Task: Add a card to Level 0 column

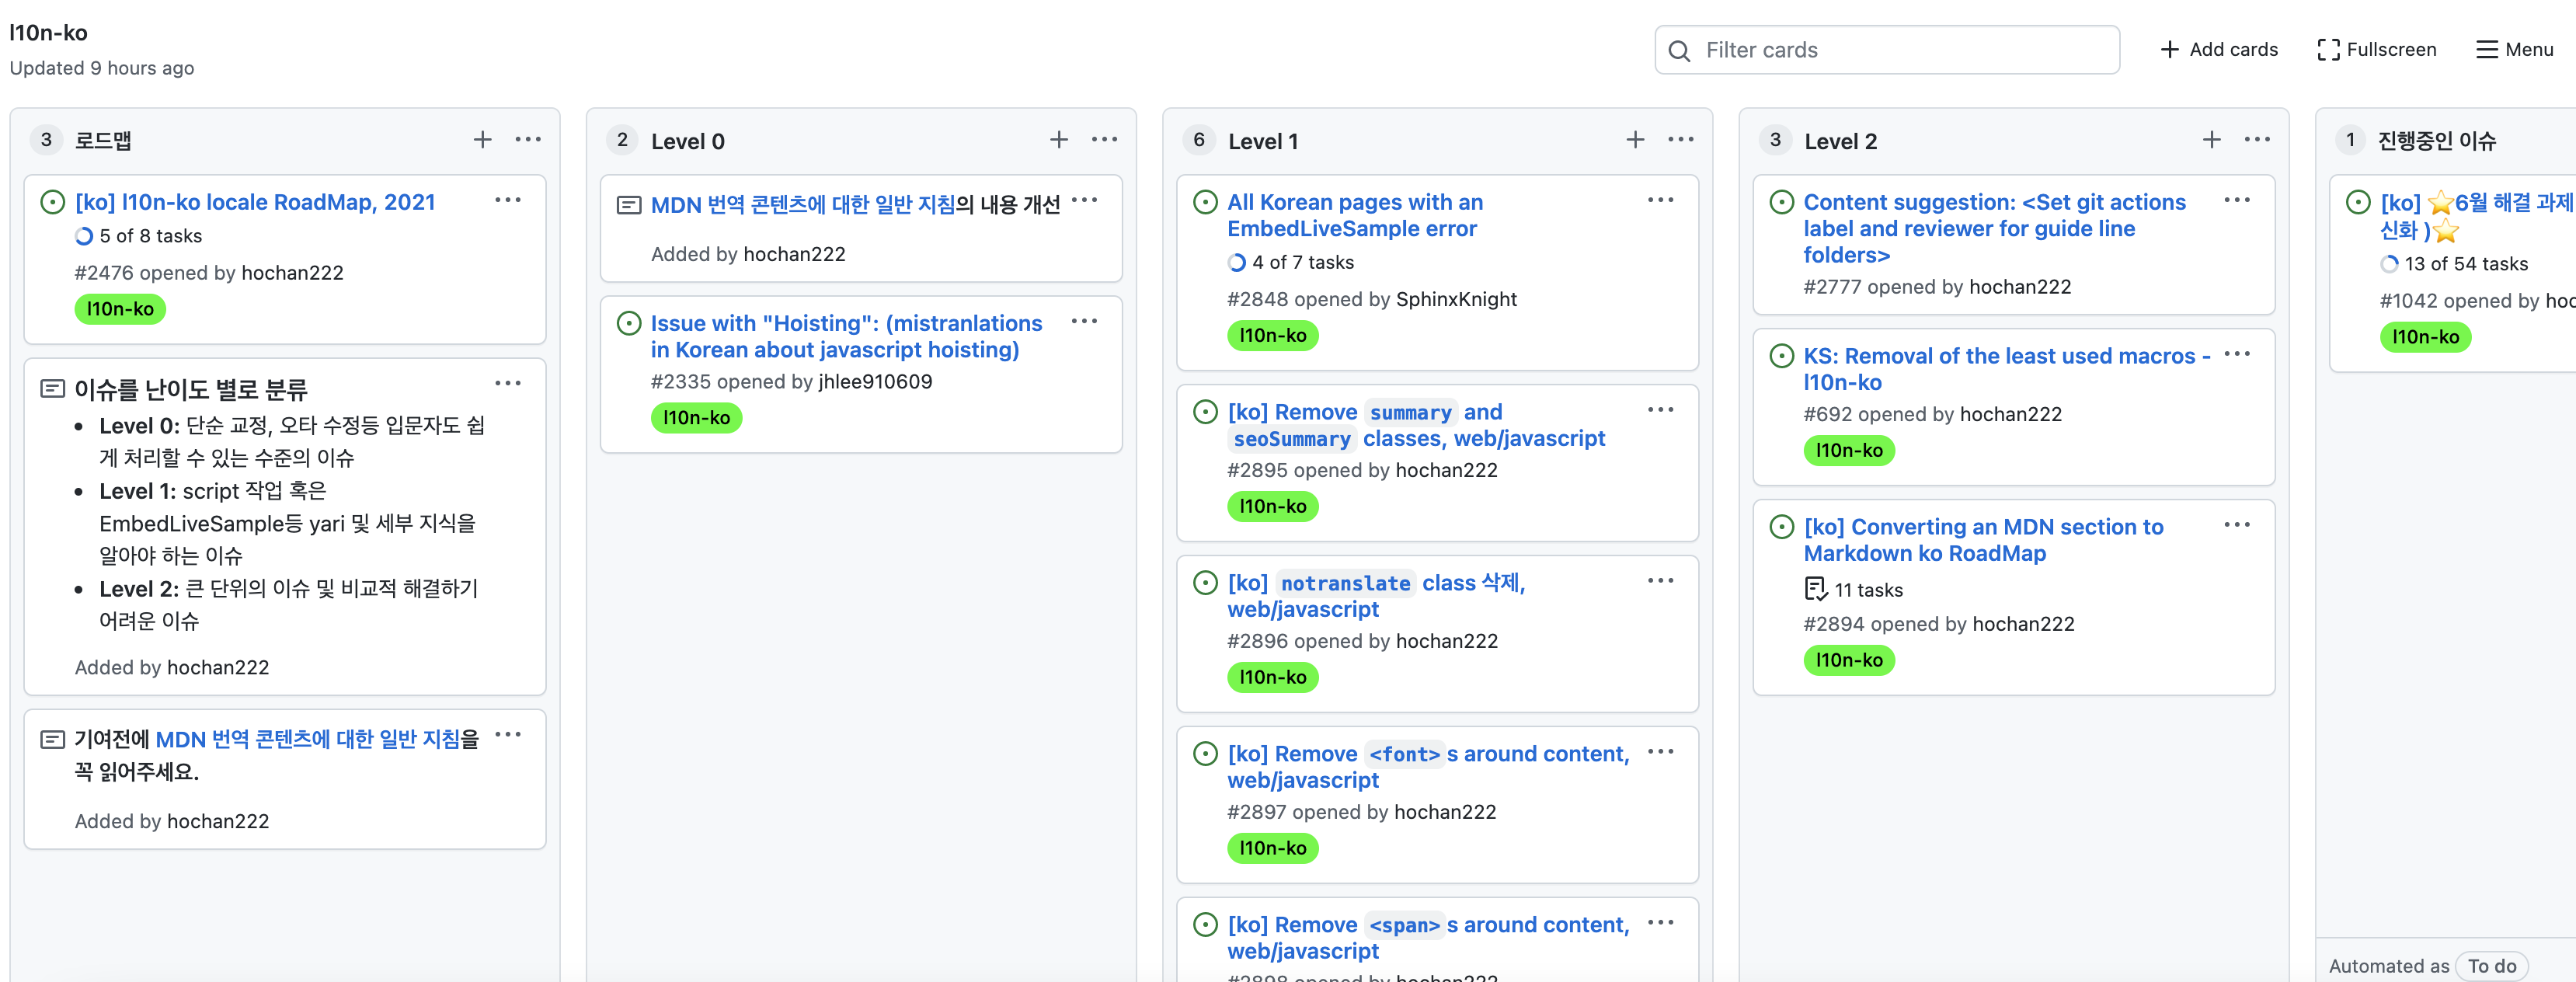Action: [x=1059, y=140]
